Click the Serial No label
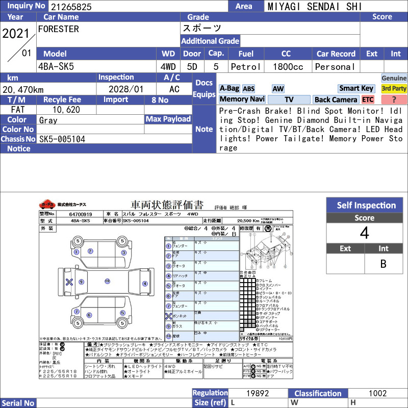Screen dimensions: 408x408 (x=18, y=403)
